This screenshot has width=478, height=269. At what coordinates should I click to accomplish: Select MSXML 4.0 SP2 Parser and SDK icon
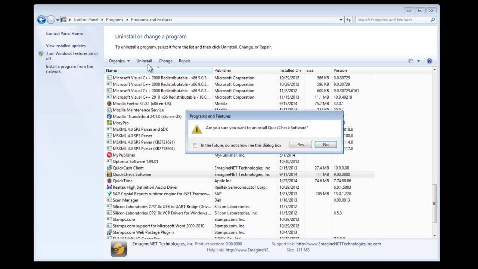pyautogui.click(x=109, y=129)
